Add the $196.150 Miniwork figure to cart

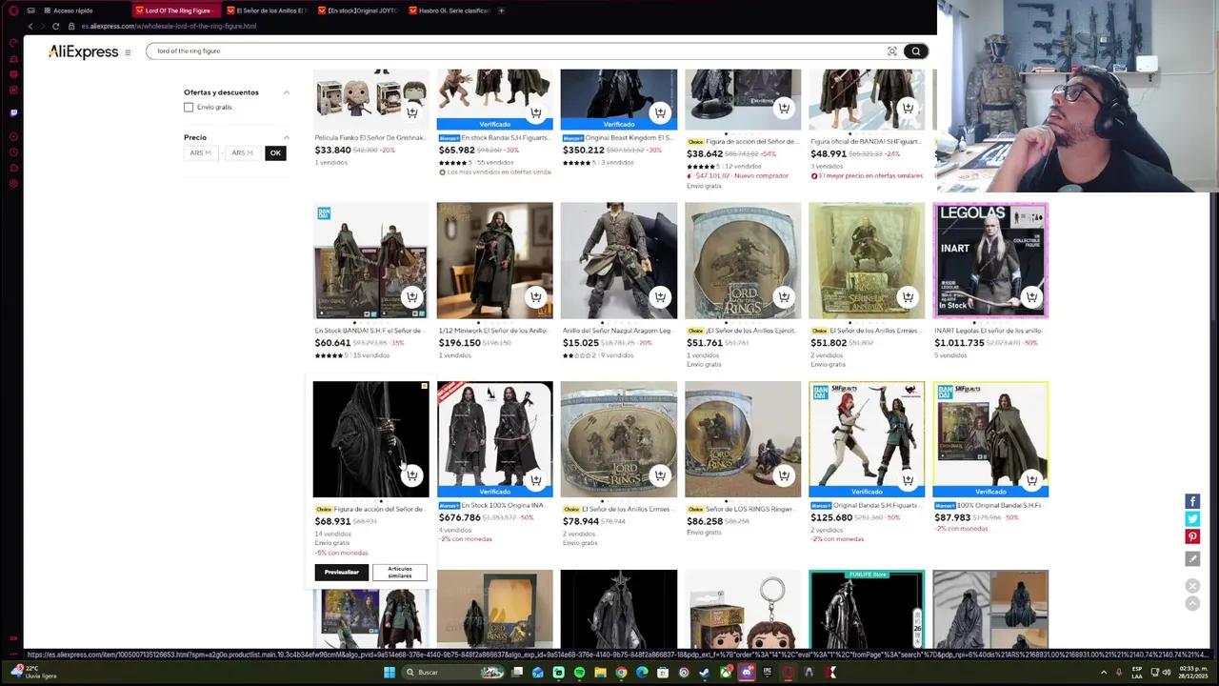[x=536, y=297]
